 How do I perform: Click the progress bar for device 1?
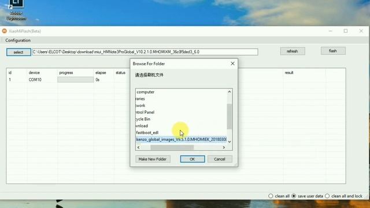[x=76, y=80]
